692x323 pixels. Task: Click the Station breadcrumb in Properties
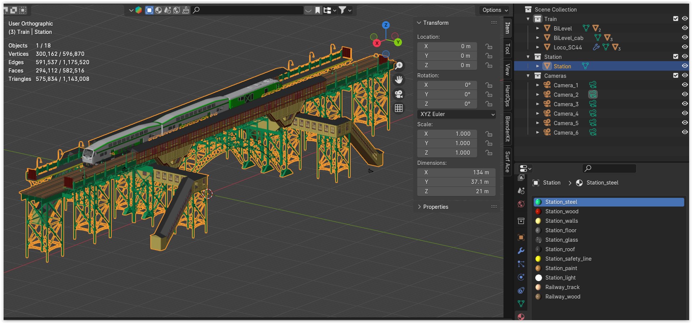tap(551, 183)
